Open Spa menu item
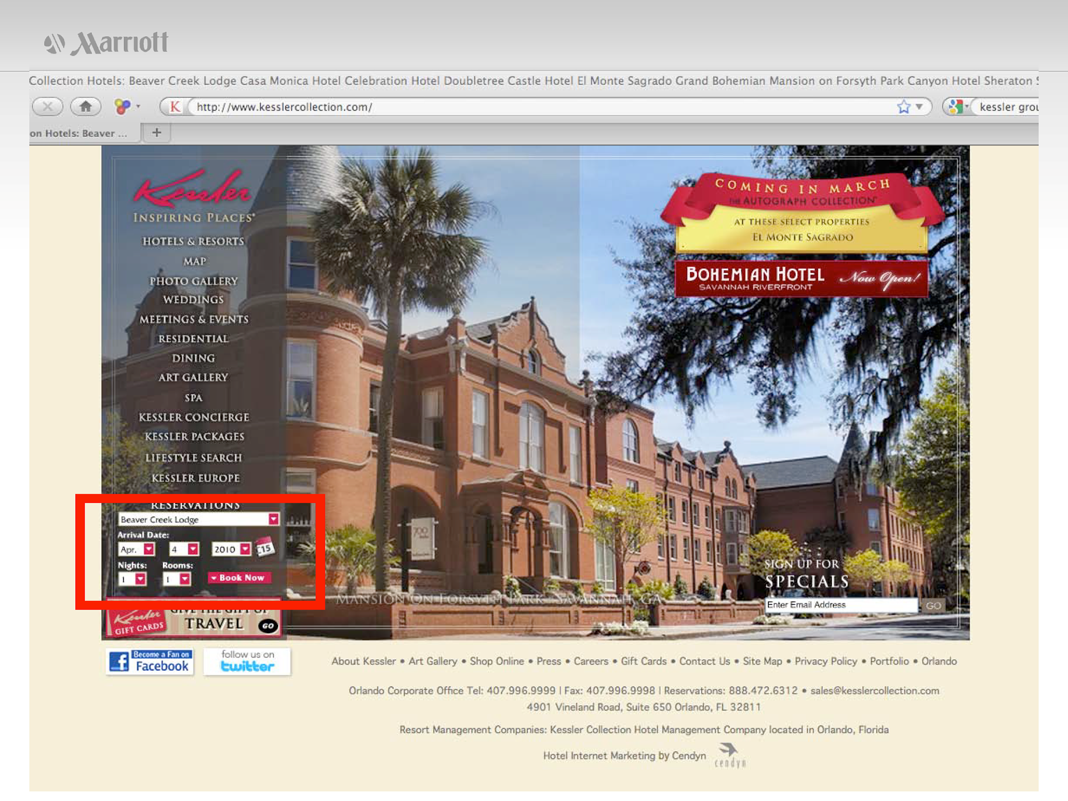 tap(194, 398)
